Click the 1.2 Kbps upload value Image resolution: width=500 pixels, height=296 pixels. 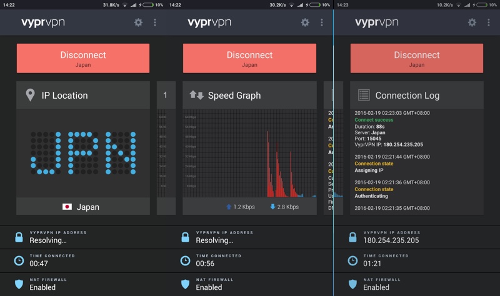click(x=244, y=207)
